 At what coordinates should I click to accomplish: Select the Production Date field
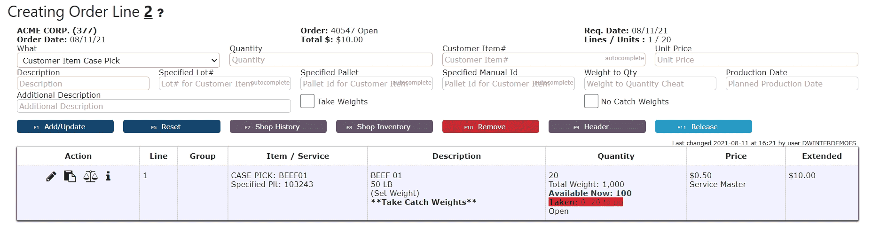coord(792,84)
